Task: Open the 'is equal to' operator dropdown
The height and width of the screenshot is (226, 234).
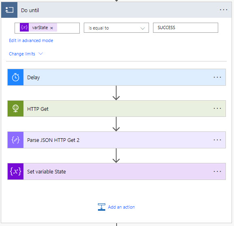Action: 116,28
